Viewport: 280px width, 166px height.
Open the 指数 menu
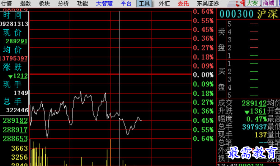[25, 3]
